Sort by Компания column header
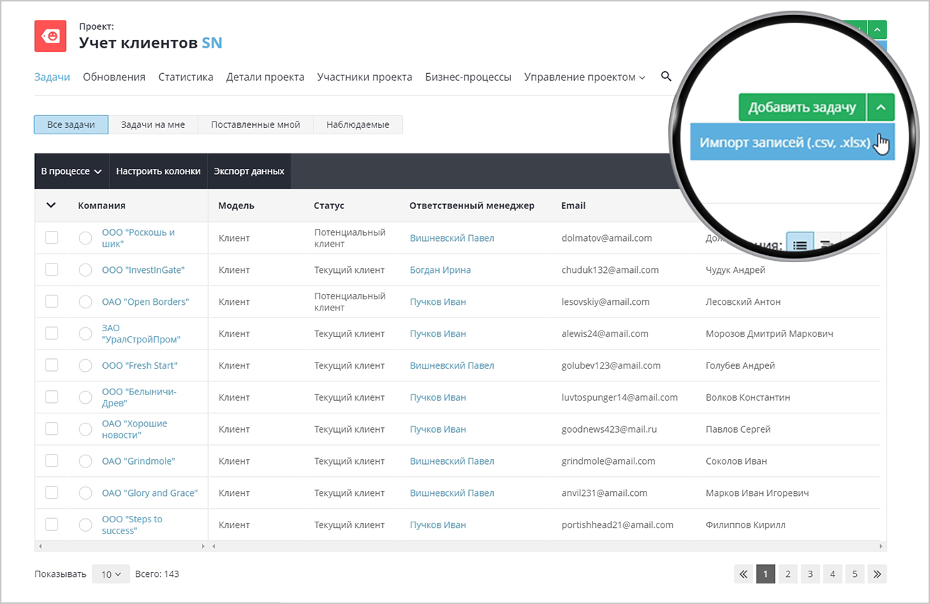 [x=102, y=205]
